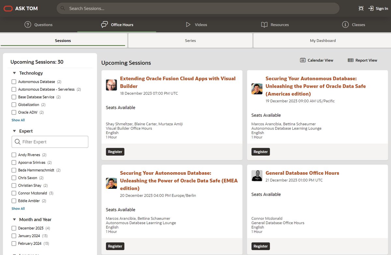Screen dimensions: 391x255
Task: Collapse the Month and Year section
Action: (14, 219)
